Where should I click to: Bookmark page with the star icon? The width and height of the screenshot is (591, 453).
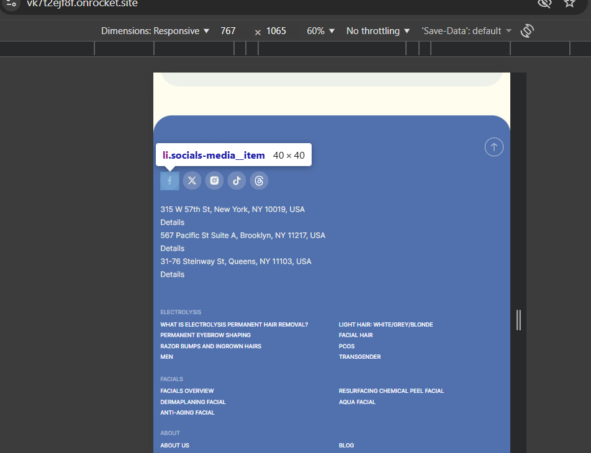point(569,3)
